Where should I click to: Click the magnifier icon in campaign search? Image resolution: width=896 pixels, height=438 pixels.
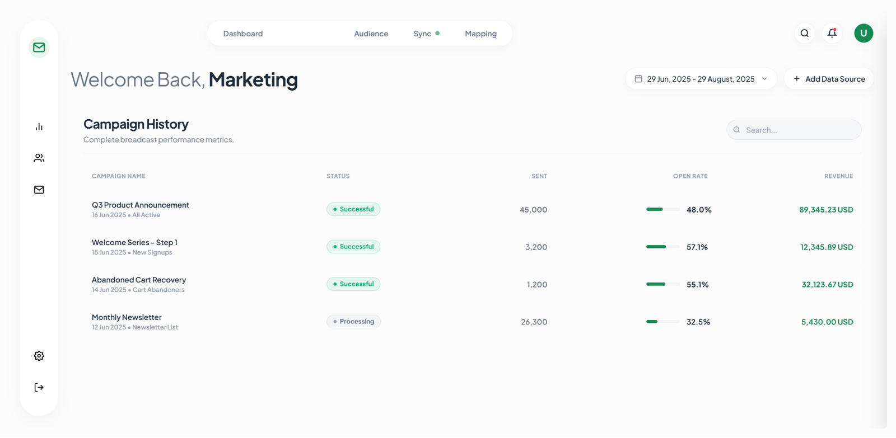click(x=737, y=130)
